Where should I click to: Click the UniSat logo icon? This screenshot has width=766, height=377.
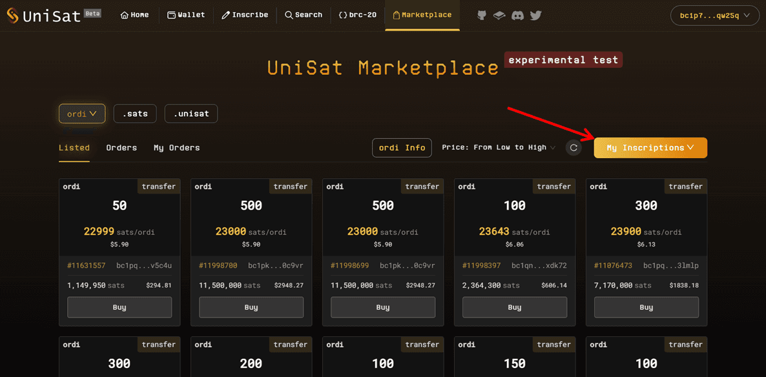tap(12, 16)
